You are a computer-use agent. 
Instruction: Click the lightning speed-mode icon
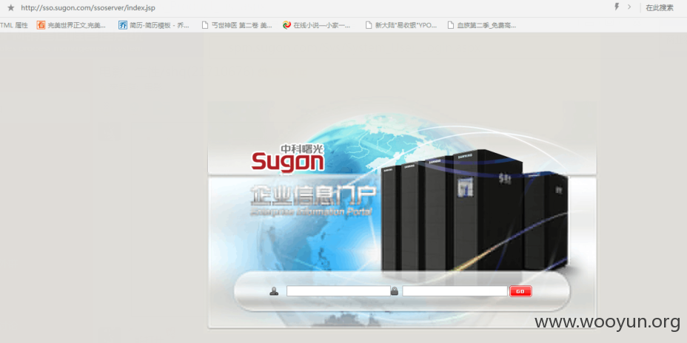tap(617, 7)
